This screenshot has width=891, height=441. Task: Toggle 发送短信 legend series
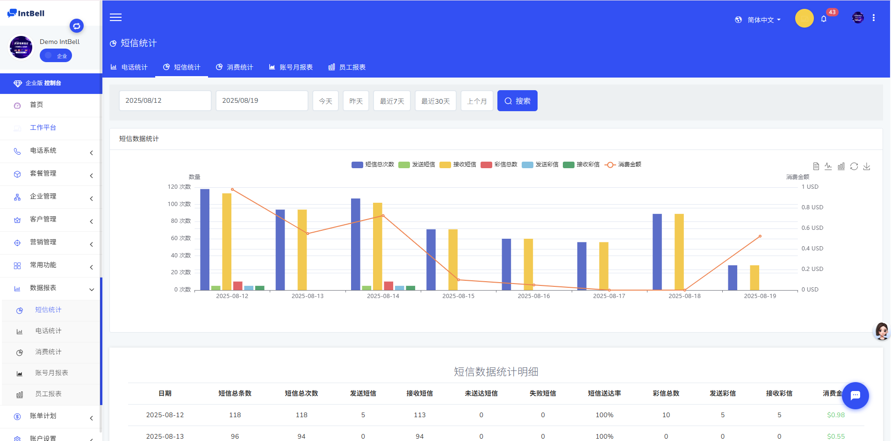[417, 164]
